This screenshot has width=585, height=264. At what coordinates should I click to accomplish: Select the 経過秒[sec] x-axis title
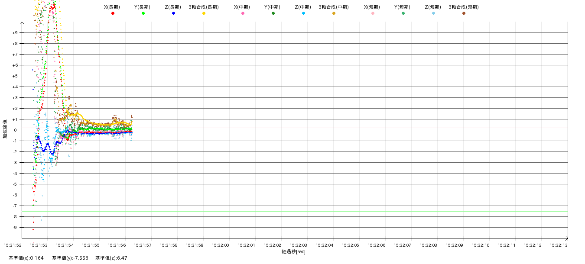pos(293,251)
